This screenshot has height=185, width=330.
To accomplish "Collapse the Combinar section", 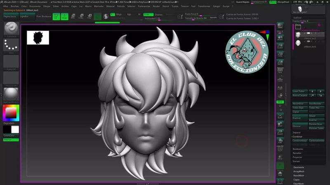I will pos(297,136).
